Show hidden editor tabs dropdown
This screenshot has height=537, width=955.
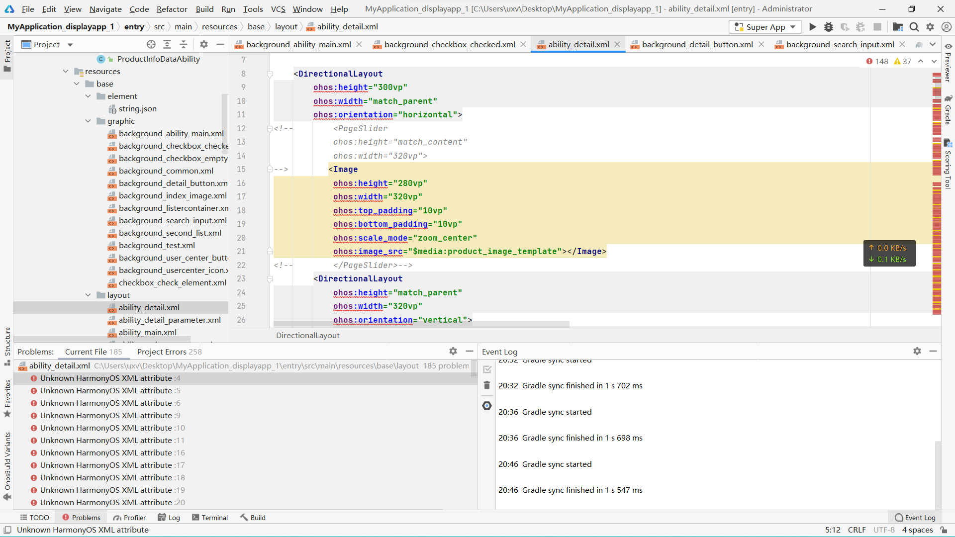(x=933, y=44)
